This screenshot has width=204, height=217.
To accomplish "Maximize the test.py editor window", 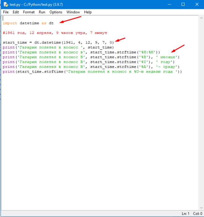I will point(183,4).
